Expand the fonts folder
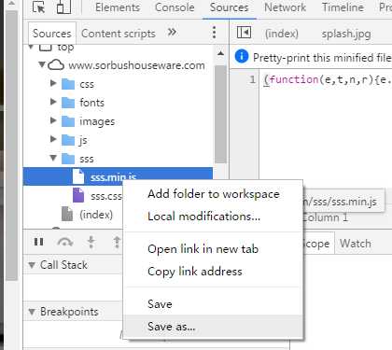The height and width of the screenshot is (350, 392). tap(53, 102)
